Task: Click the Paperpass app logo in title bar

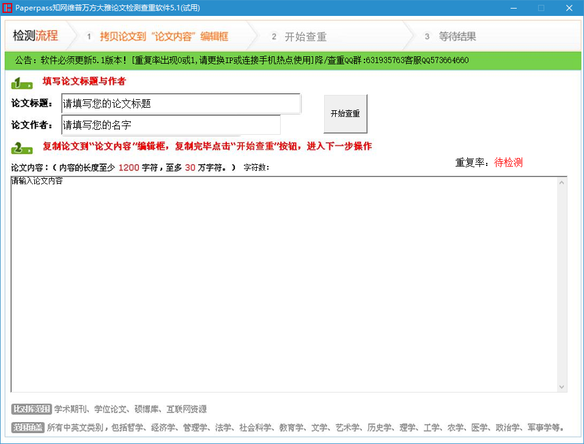Action: [x=7, y=7]
